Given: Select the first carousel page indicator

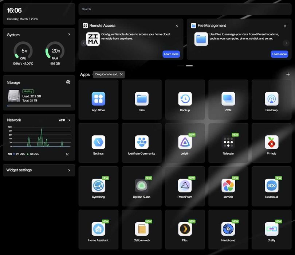Looking at the screenshot, I should click(181, 66).
